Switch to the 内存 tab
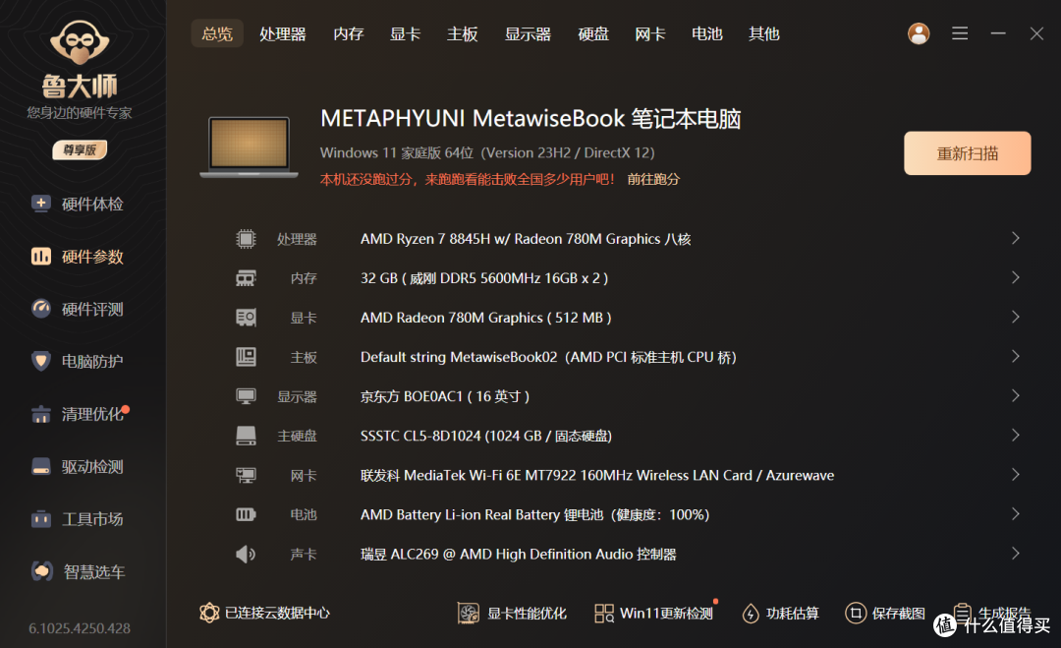This screenshot has height=648, width=1061. [349, 33]
